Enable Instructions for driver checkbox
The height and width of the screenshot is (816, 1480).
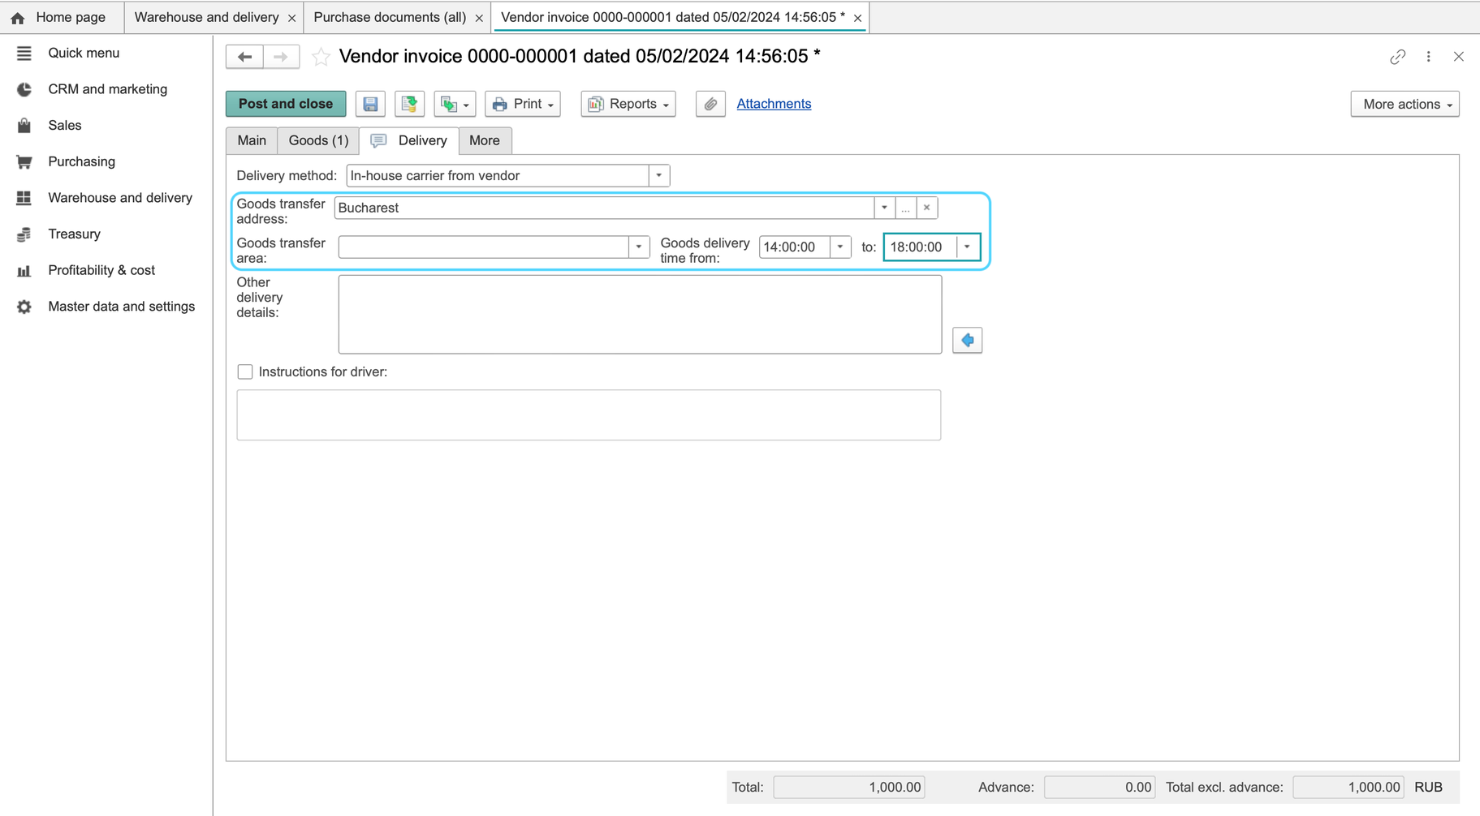click(244, 371)
